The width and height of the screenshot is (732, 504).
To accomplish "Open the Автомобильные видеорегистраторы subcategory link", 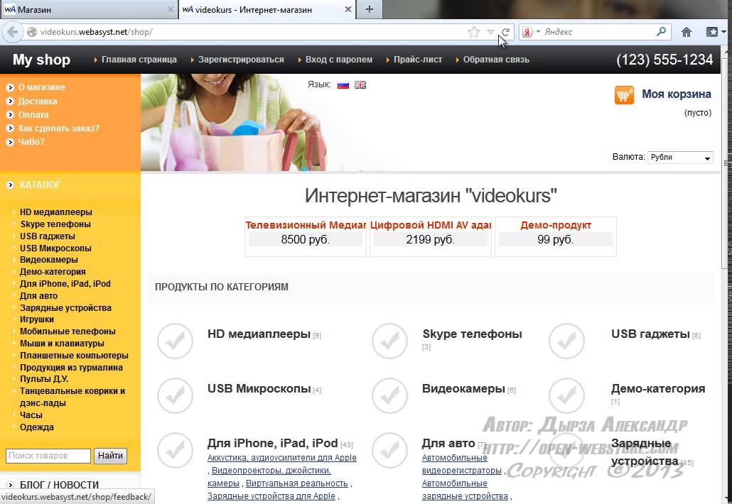I will (462, 464).
